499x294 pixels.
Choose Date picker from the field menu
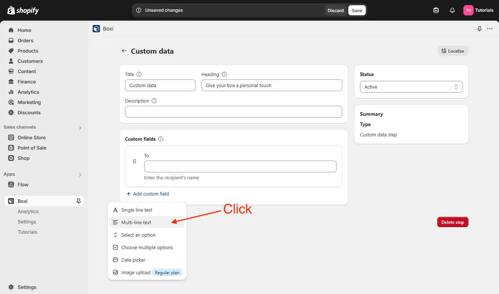133,260
